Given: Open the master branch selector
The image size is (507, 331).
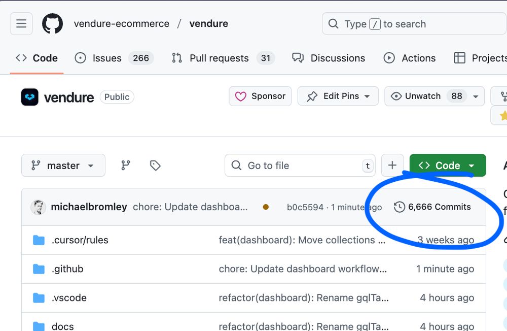Looking at the screenshot, I should tap(63, 165).
